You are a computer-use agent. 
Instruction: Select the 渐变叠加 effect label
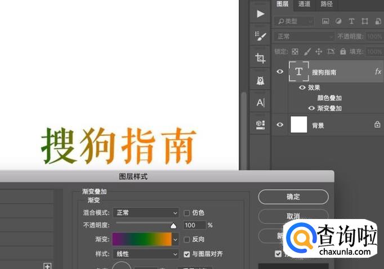(329, 108)
